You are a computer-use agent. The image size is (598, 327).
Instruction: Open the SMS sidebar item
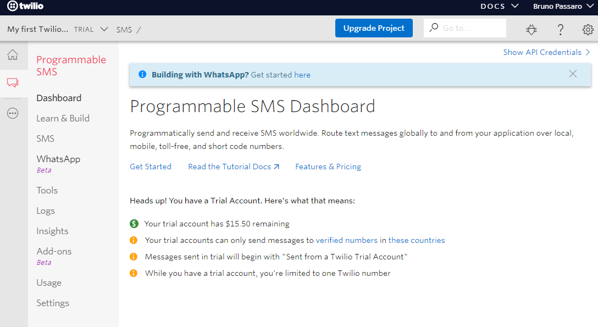pos(46,138)
